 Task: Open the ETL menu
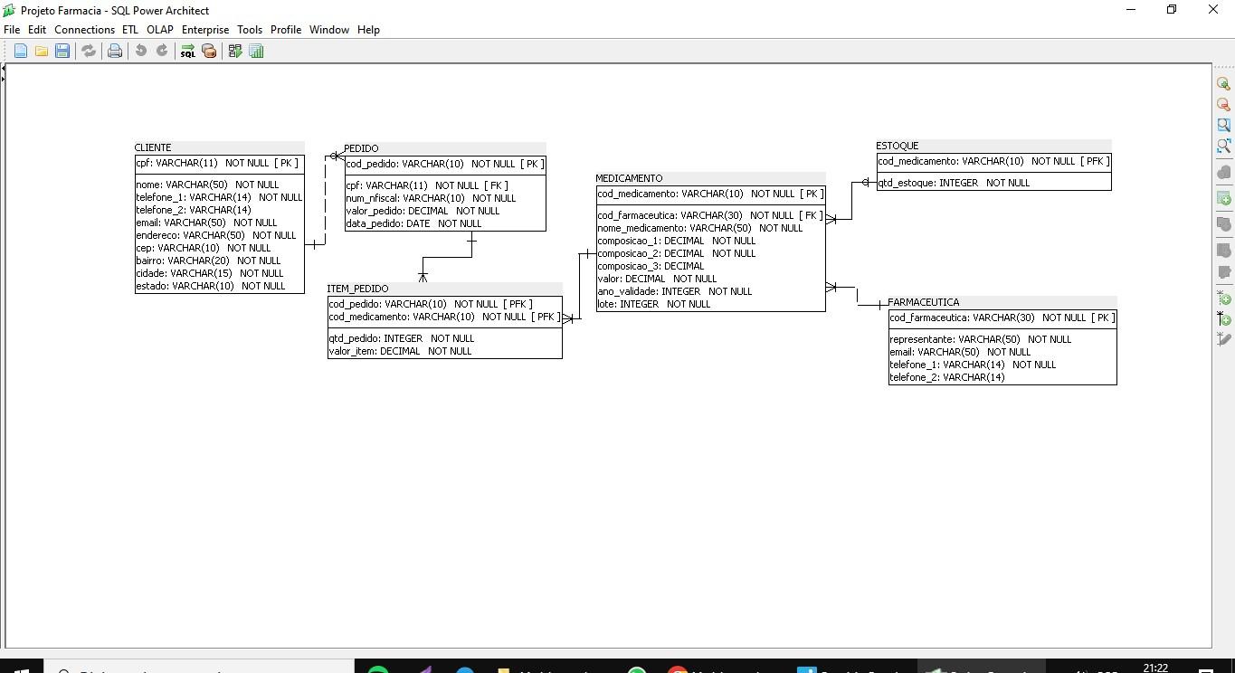130,30
